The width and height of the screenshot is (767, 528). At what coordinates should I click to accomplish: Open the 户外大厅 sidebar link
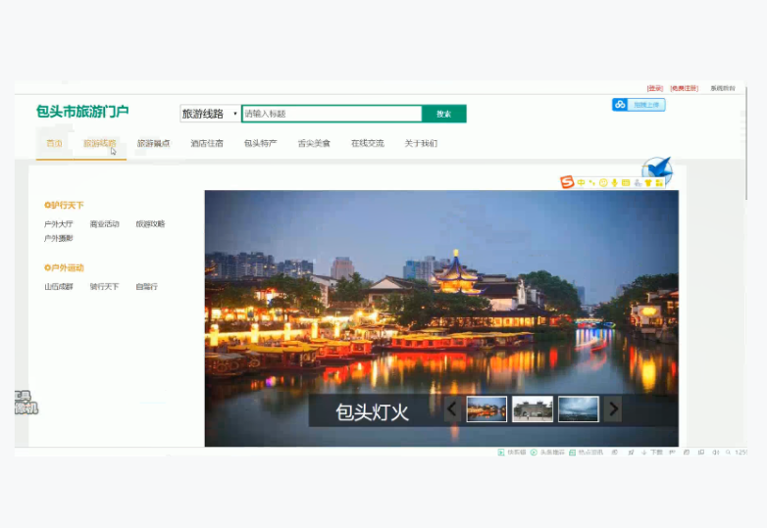pyautogui.click(x=58, y=224)
